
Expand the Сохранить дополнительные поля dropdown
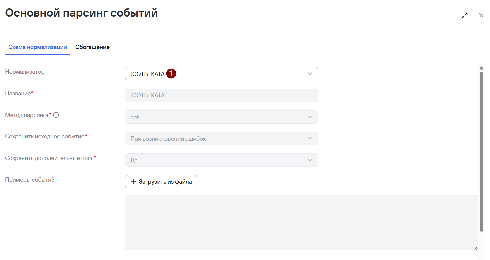click(222, 160)
